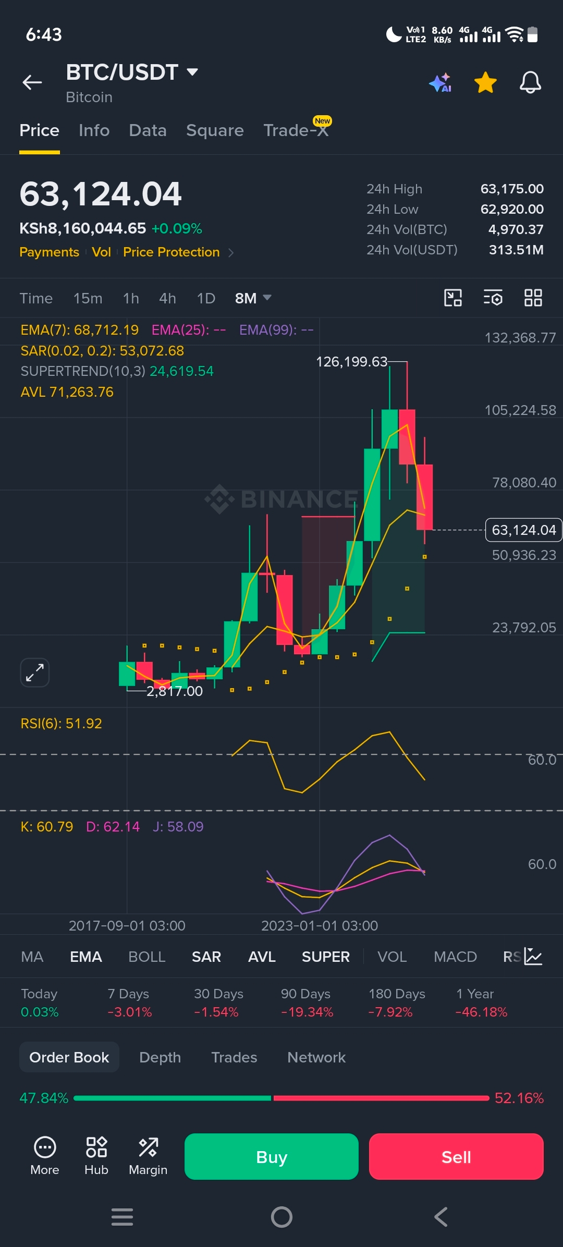The image size is (563, 1247).
Task: Switch to the Depth tab
Action: [160, 1057]
